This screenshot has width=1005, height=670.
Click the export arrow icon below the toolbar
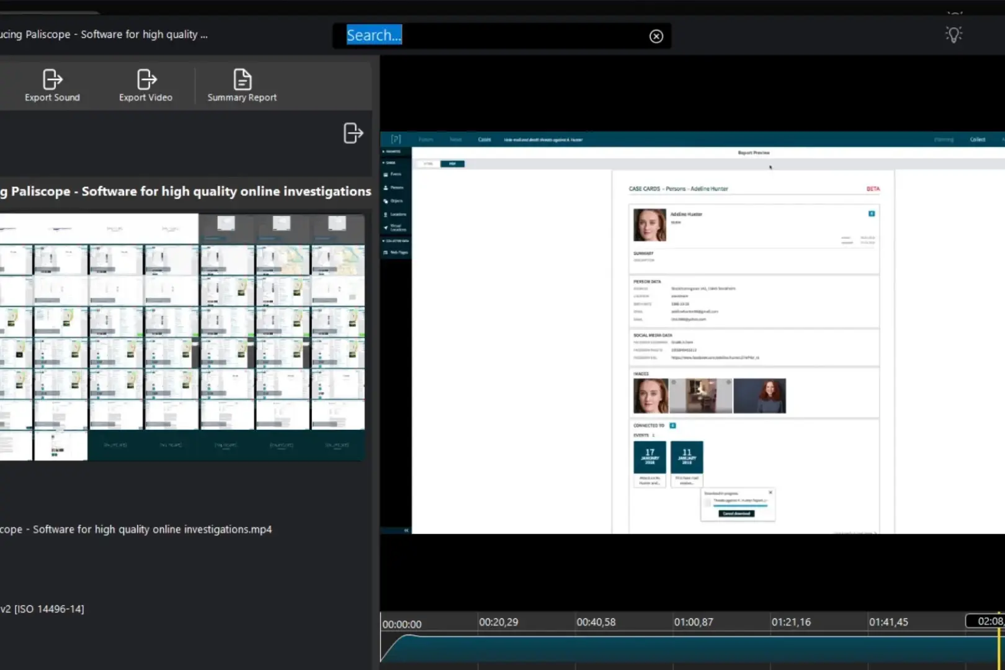click(353, 133)
